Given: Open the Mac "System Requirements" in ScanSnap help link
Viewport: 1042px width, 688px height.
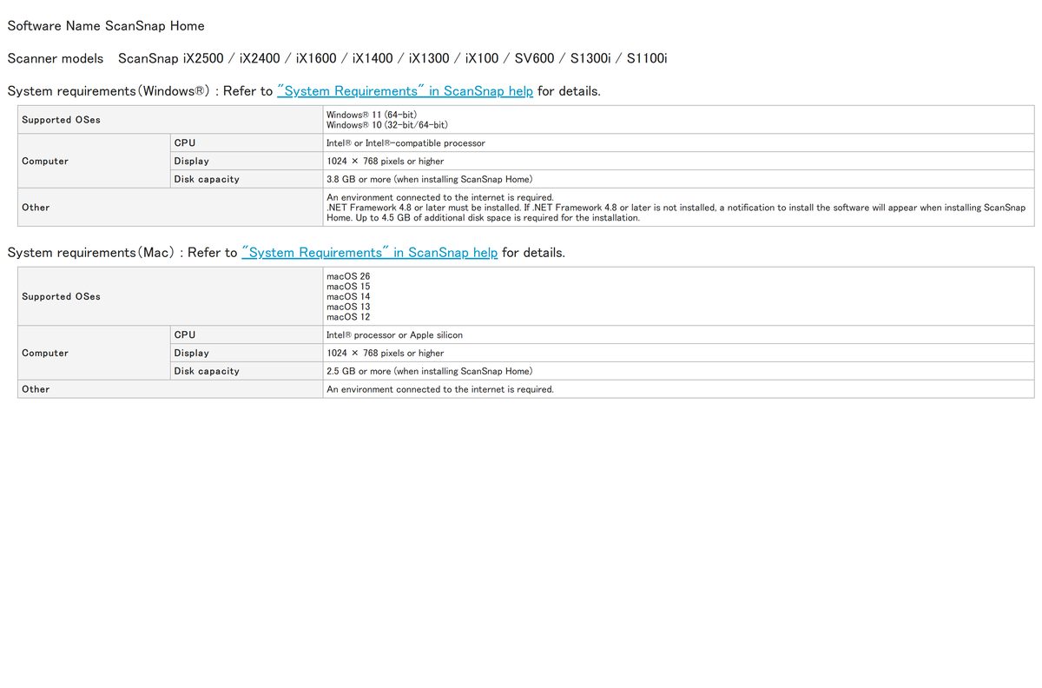Looking at the screenshot, I should coord(369,253).
